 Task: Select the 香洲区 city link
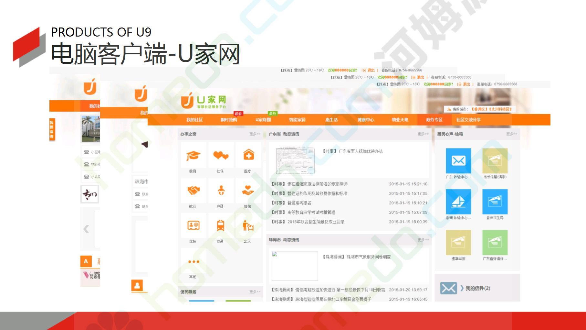pos(479,109)
